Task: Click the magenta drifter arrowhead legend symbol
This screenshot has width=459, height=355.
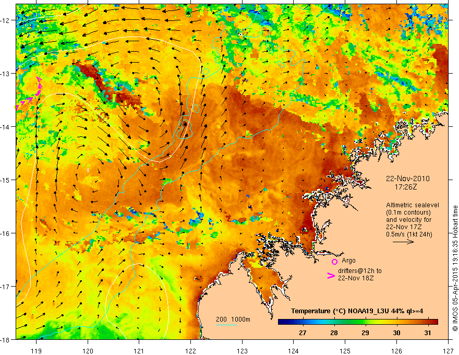Action: pos(331,276)
